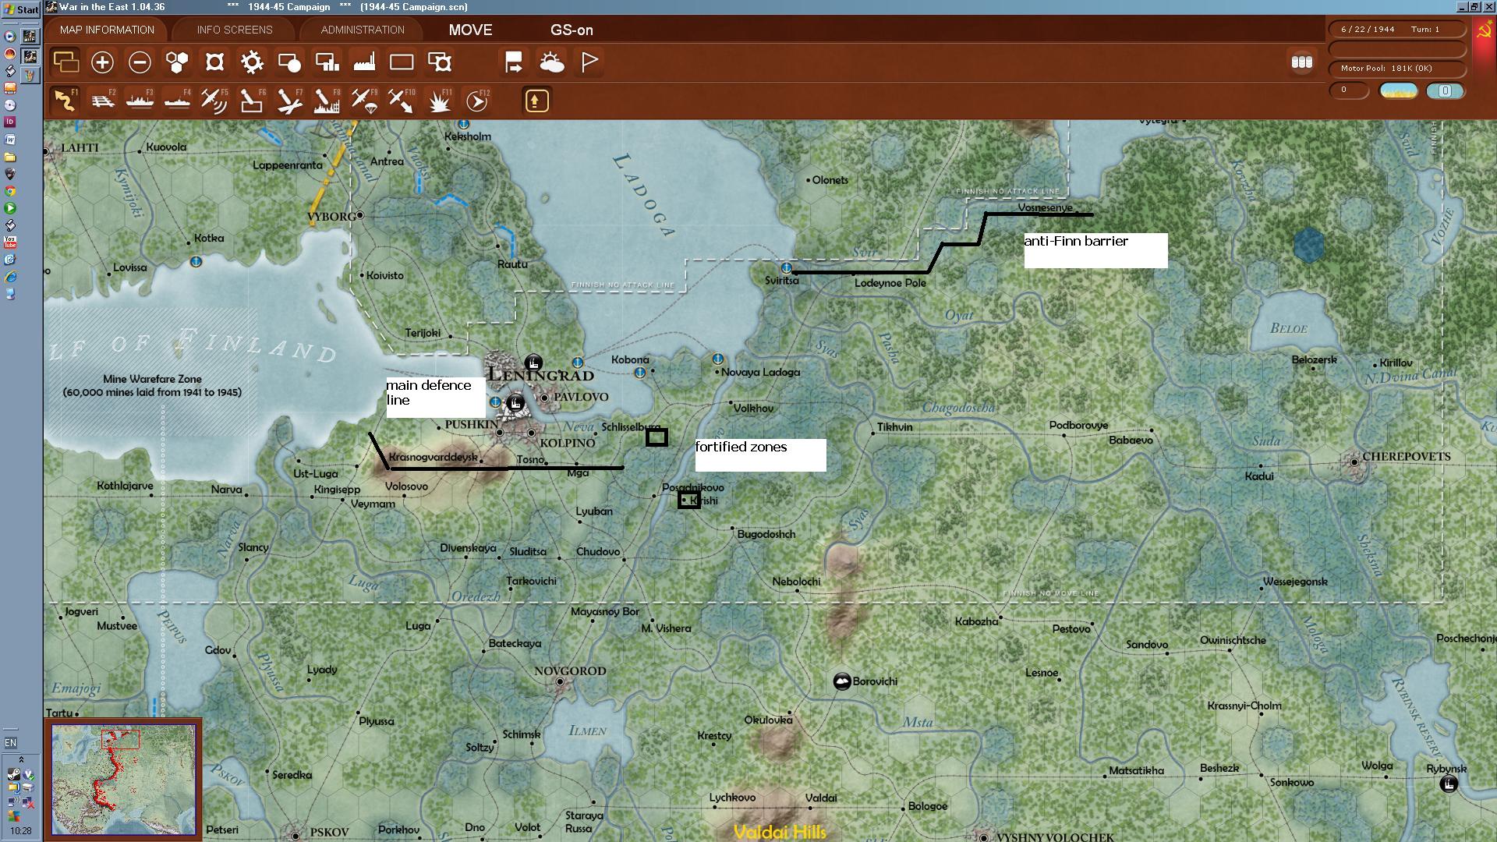This screenshot has height=842, width=1497.
Task: Click the Rybynsk port icon
Action: pos(1448,784)
